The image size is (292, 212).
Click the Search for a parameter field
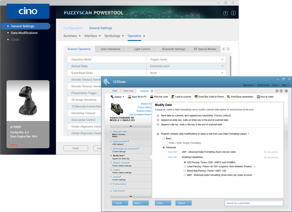[x=254, y=203]
